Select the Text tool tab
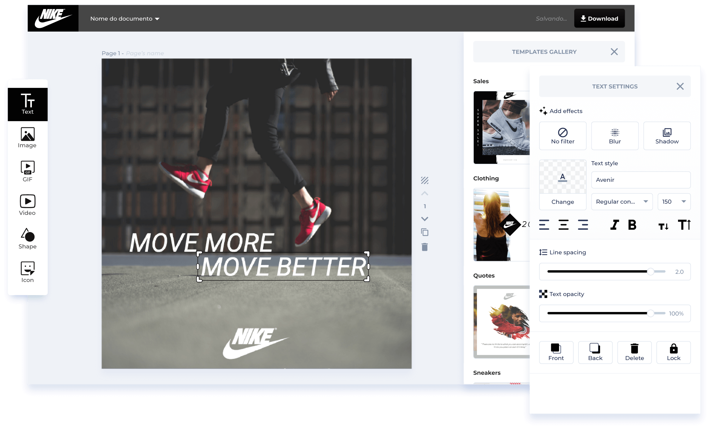711x430 pixels. [27, 104]
